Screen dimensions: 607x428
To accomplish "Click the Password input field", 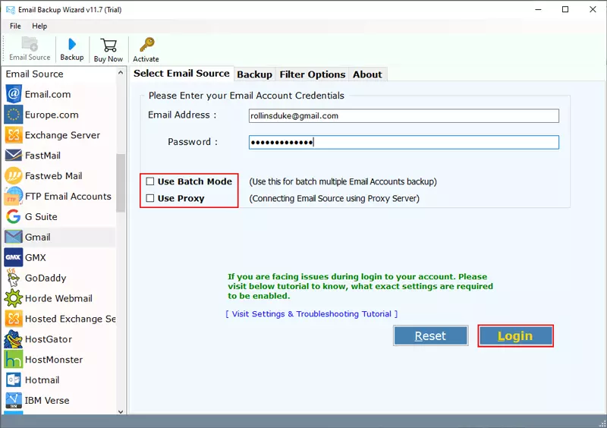I will (404, 142).
